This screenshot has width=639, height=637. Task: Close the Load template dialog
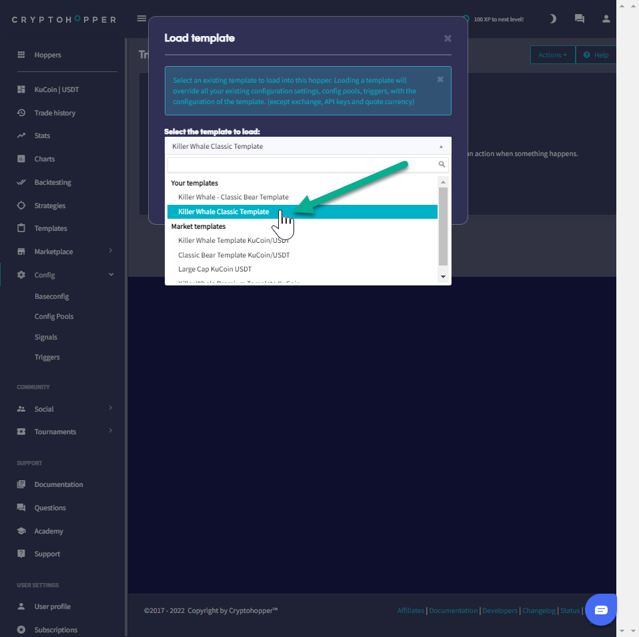[x=448, y=39]
